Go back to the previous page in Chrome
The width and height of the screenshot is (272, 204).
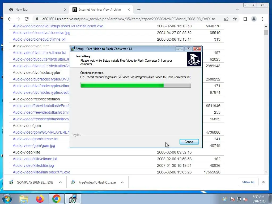[10, 19]
